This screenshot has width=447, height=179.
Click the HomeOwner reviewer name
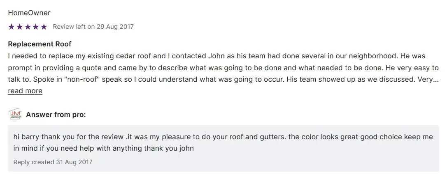[29, 13]
